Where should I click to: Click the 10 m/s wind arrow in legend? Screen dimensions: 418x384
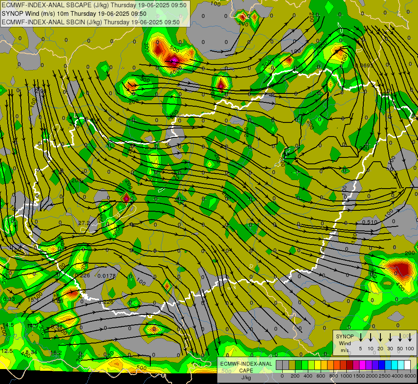370,337
